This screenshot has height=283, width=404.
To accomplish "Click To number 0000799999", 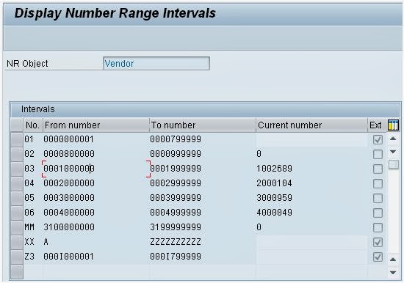I will [x=176, y=139].
